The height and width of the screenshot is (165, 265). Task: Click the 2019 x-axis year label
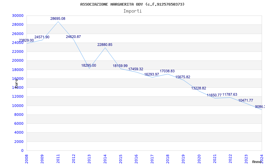184,159
